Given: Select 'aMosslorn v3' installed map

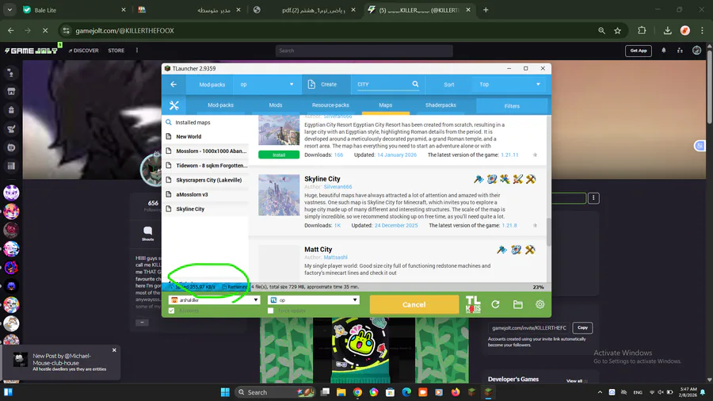Looking at the screenshot, I should click(x=206, y=195).
